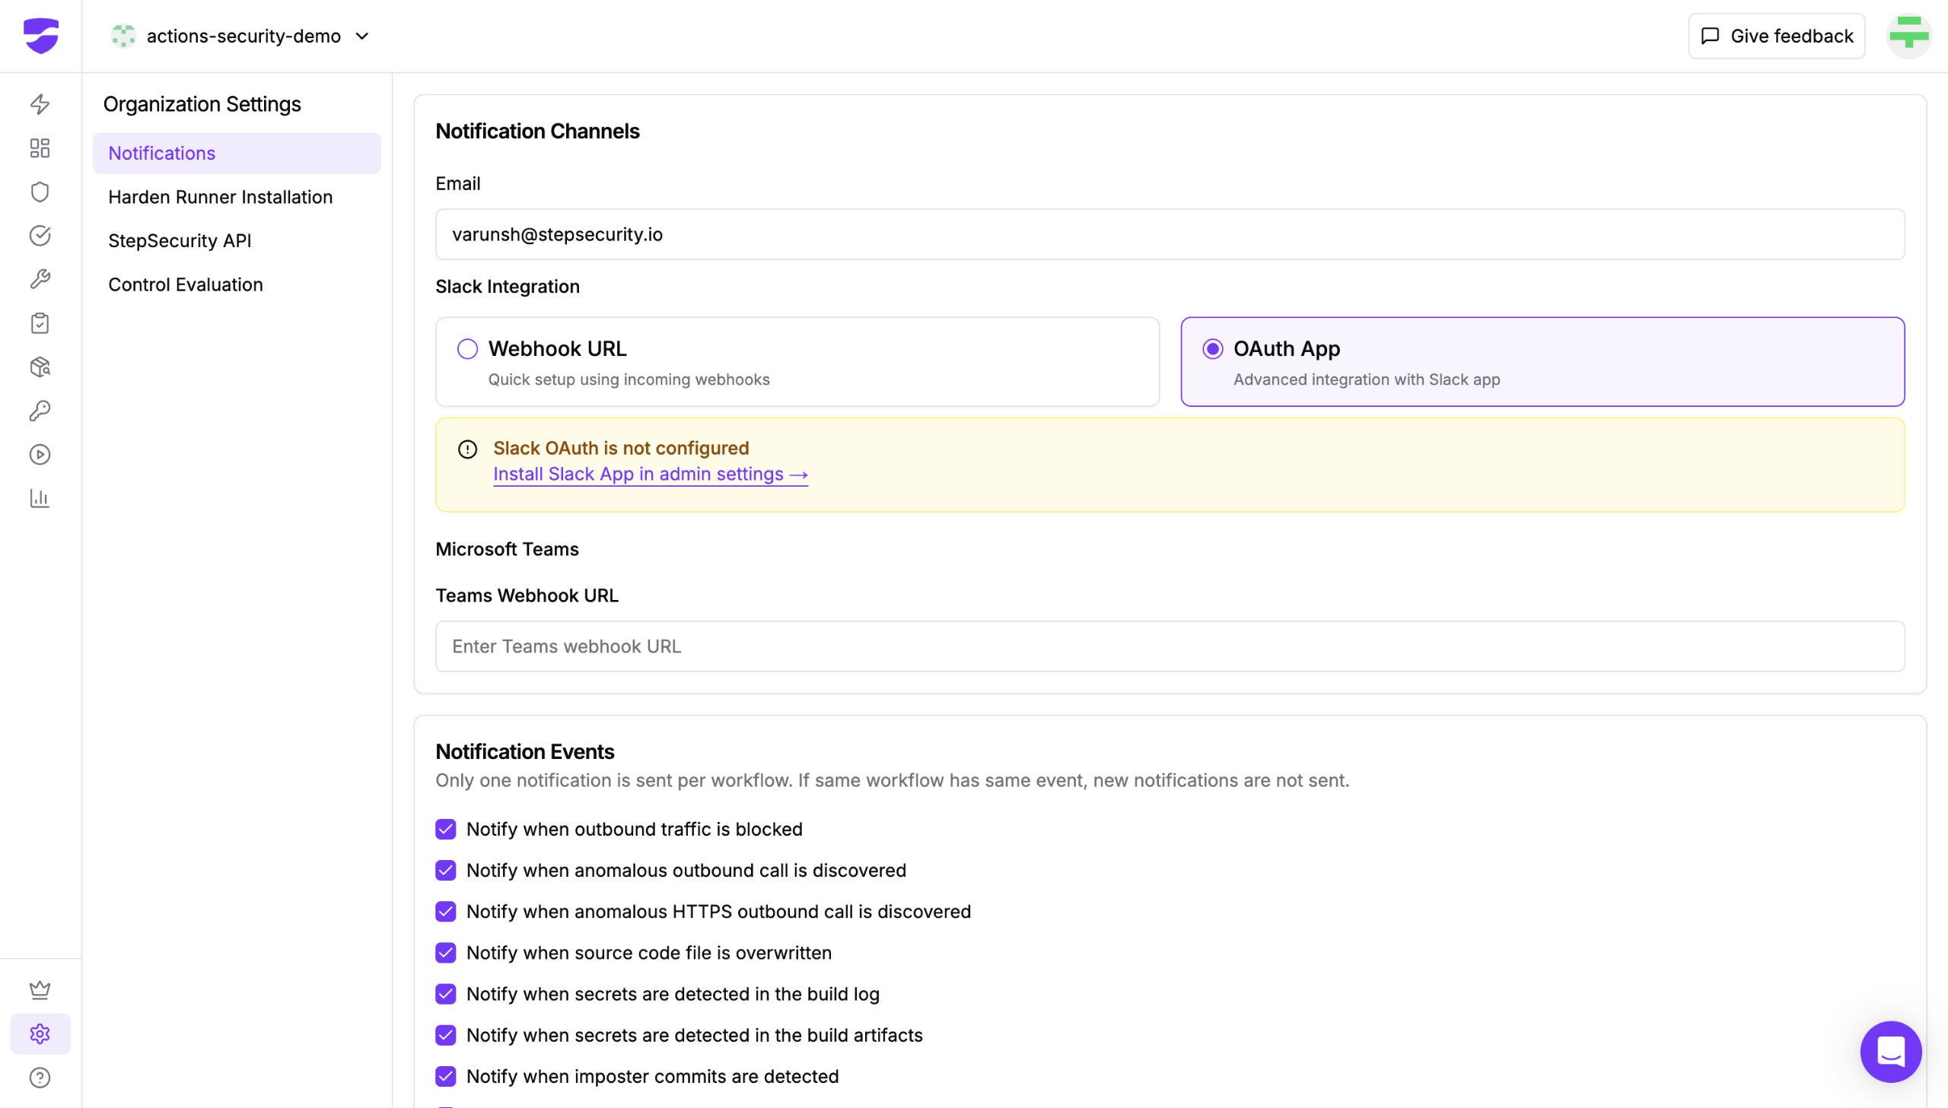Viewport: 1948px width, 1108px height.
Task: Open the circled checkmark sidebar icon
Action: tap(40, 236)
